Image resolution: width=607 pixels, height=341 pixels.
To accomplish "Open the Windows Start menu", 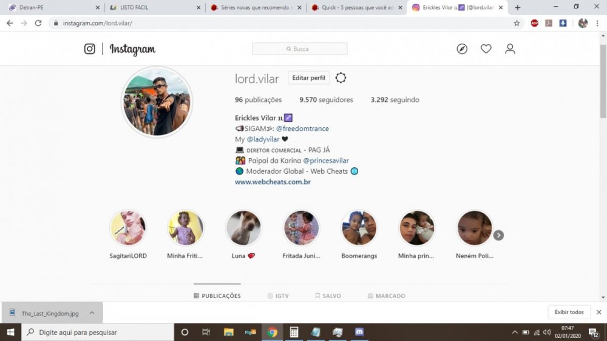I will [x=10, y=332].
